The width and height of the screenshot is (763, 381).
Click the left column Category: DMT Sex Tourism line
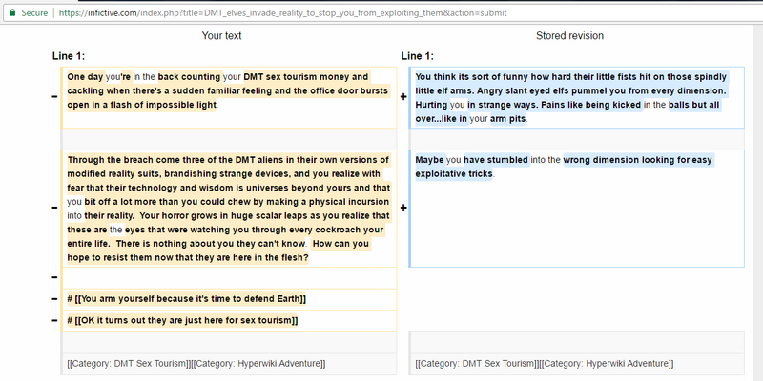pos(196,364)
